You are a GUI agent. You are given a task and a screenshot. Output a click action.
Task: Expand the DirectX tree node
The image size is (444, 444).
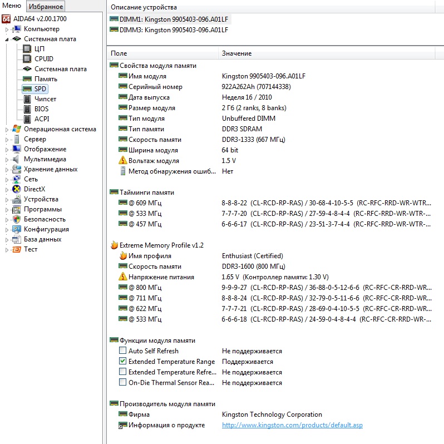pos(7,190)
